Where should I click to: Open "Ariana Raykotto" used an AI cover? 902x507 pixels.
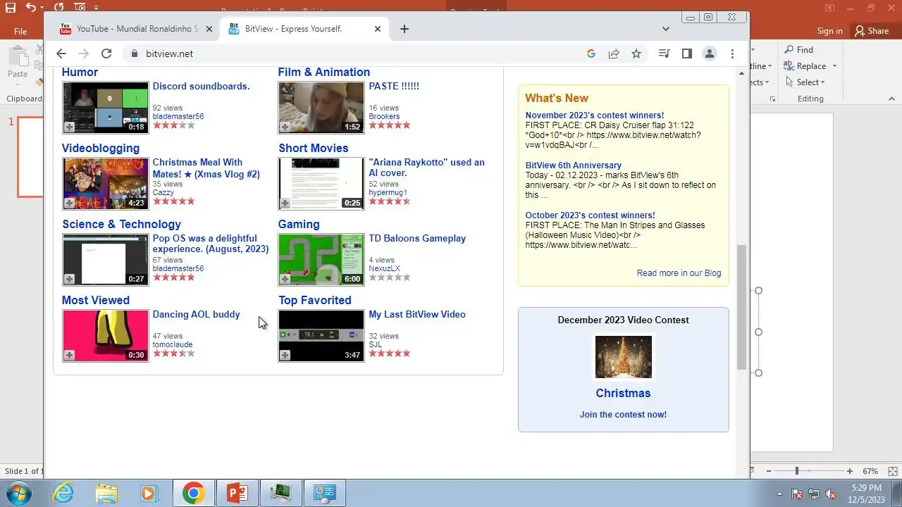[x=426, y=168]
